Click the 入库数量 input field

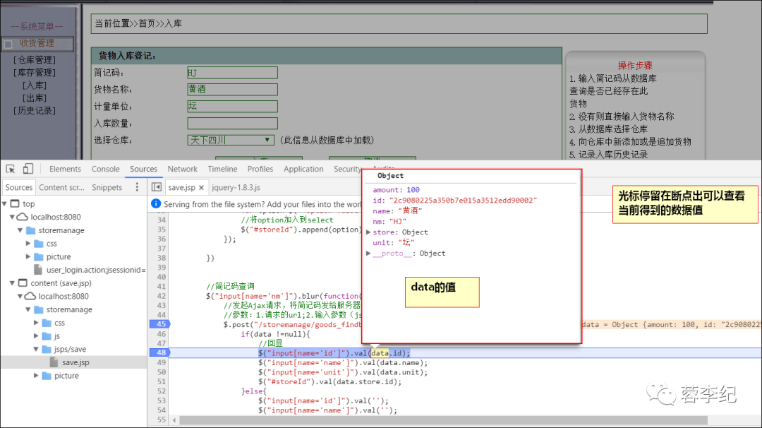point(233,124)
